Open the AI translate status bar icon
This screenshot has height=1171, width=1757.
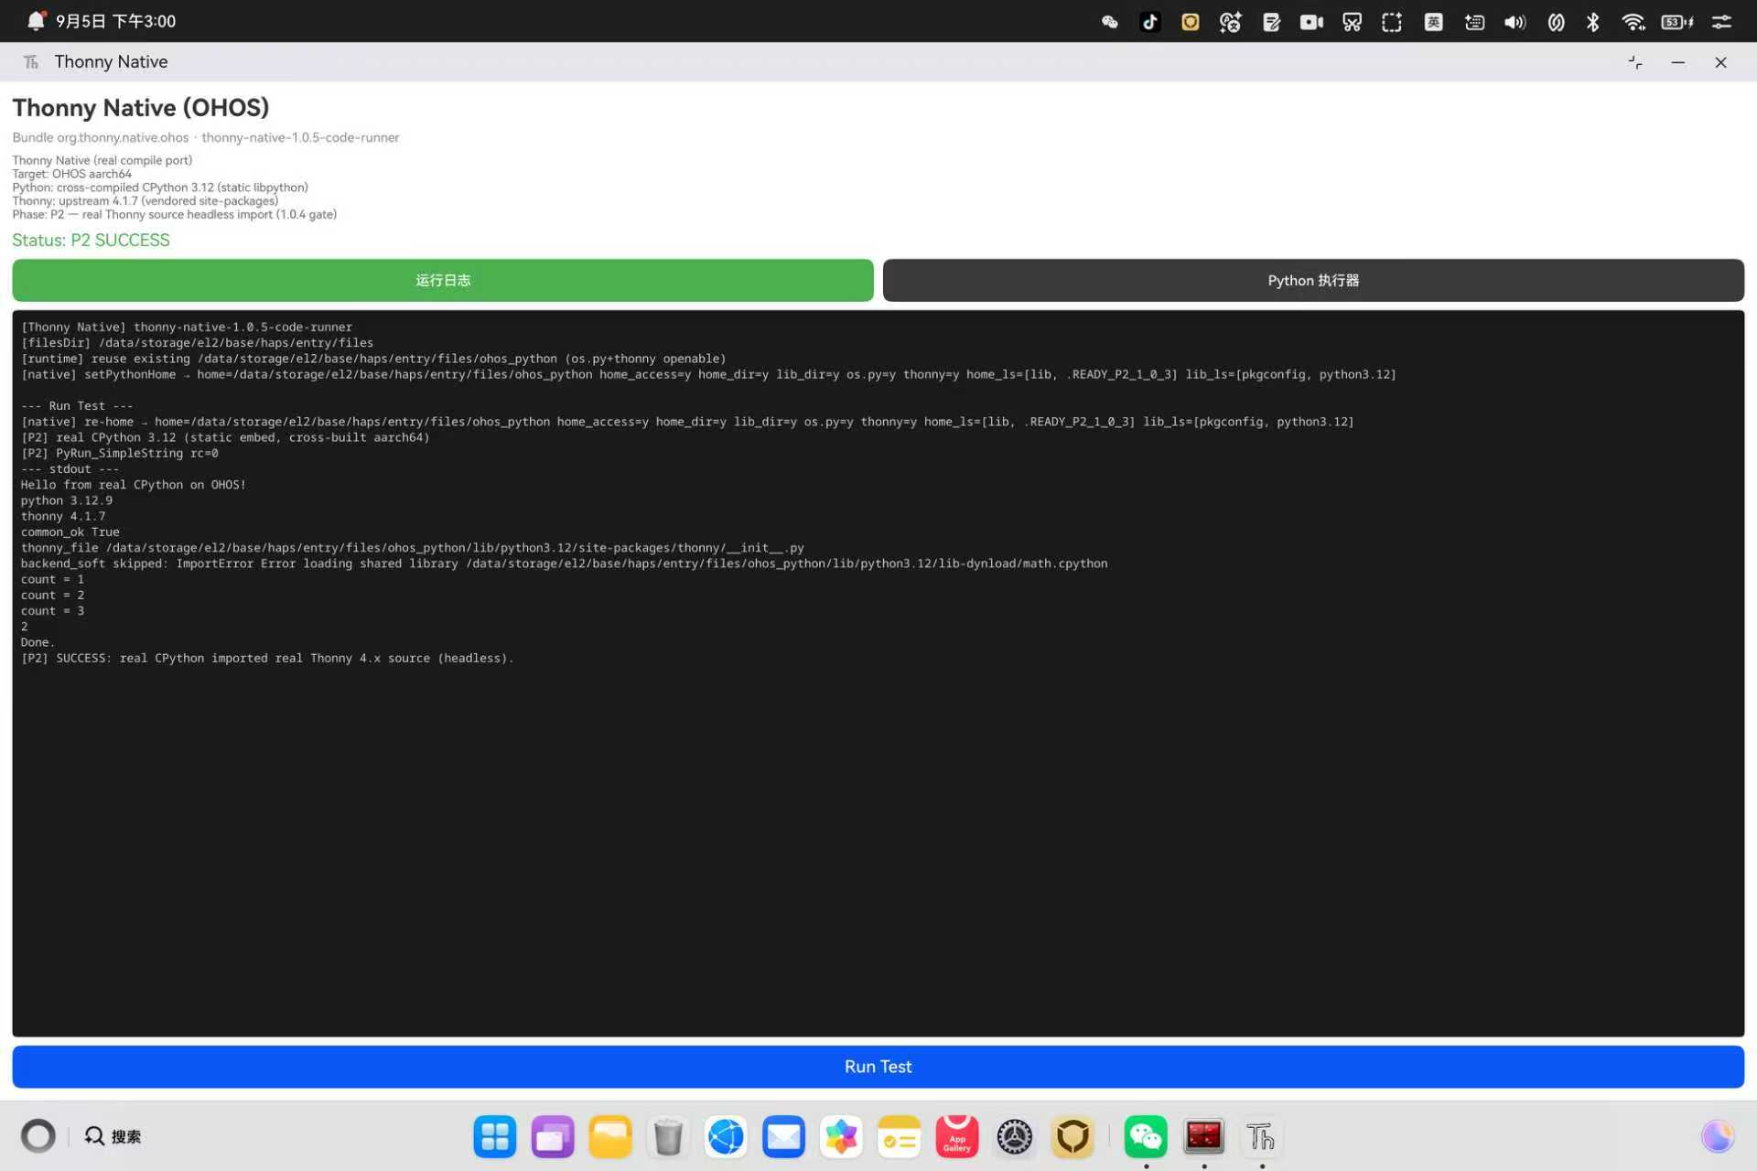(1231, 22)
